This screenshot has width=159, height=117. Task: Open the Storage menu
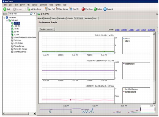pos(35,5)
